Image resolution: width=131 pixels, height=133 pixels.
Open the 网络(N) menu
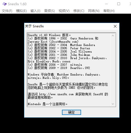[94, 11]
